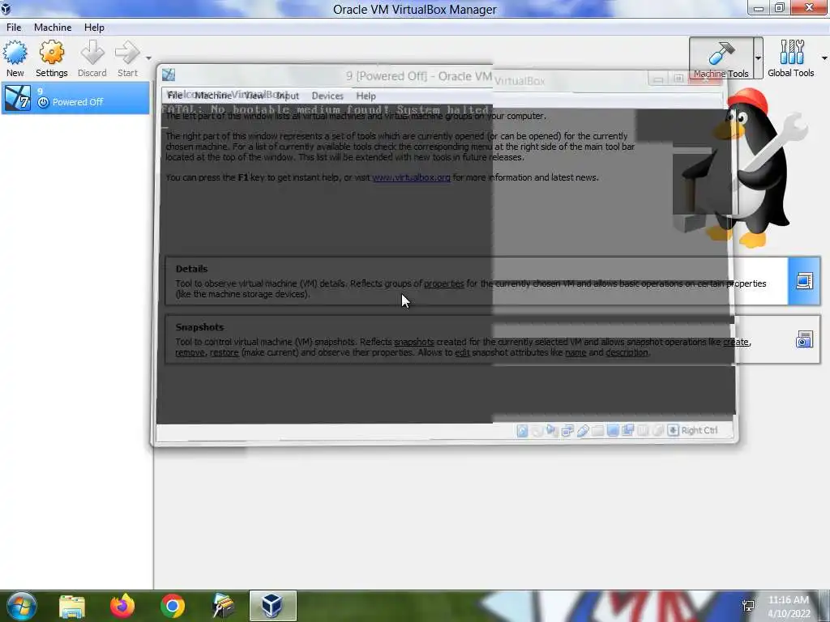
Task: Click the hard disk status icon in VM window
Action: [523, 431]
